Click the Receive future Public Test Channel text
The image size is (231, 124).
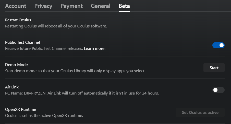[x=44, y=48]
